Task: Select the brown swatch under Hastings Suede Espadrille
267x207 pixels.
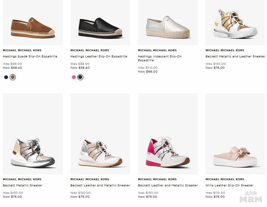Action: click(13, 77)
